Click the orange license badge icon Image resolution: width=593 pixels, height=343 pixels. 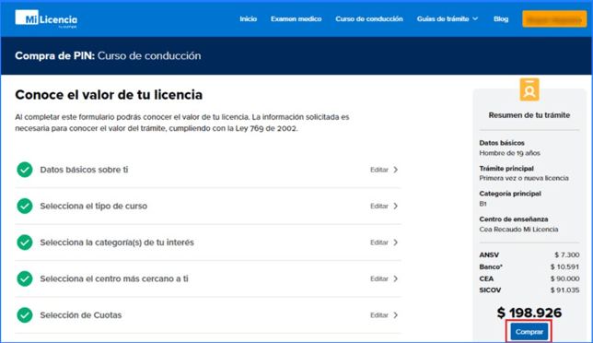click(529, 89)
